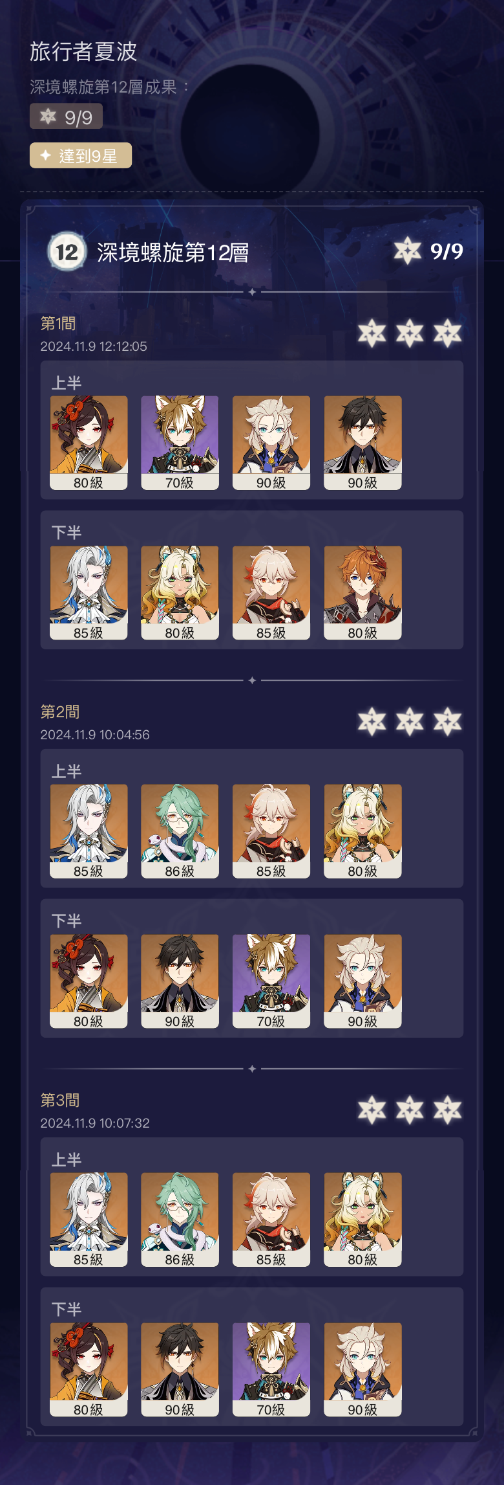This screenshot has height=1485, width=504.
Task: Click the level 86 Baizhu portrait in chamber 3 first half
Action: [x=180, y=1220]
